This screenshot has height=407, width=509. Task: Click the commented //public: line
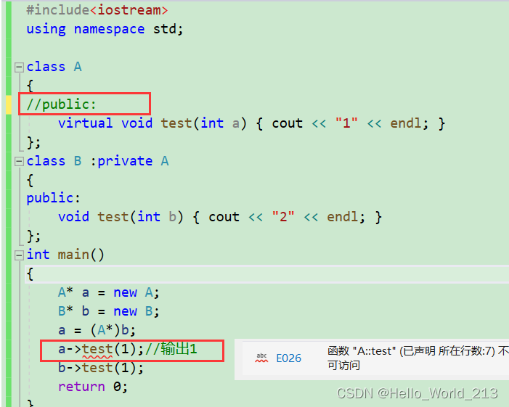61,104
